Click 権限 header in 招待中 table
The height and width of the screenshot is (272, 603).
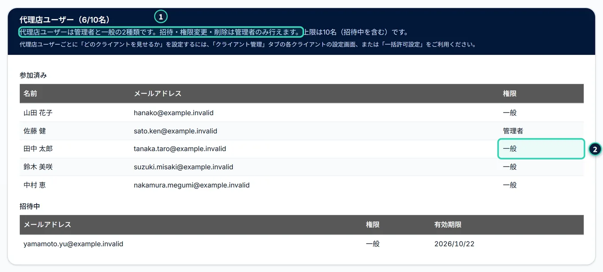tap(372, 225)
